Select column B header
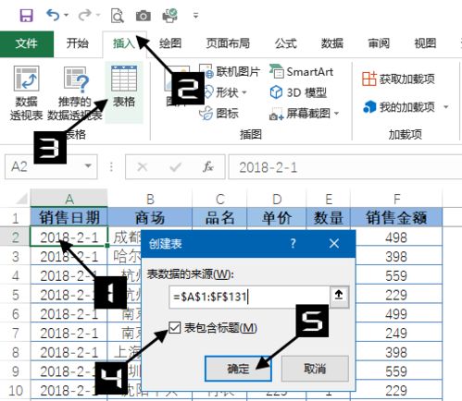This screenshot has height=401, width=462. [150, 199]
